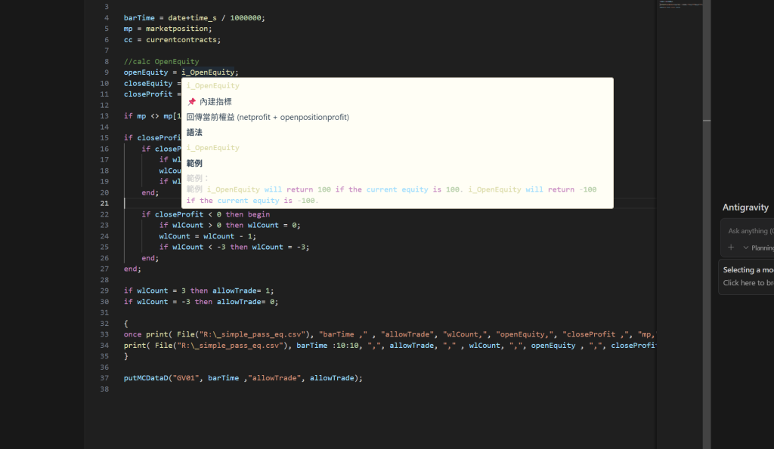Click the pin icon in hover tooltip
Viewport: 774px width, 449px height.
click(191, 101)
